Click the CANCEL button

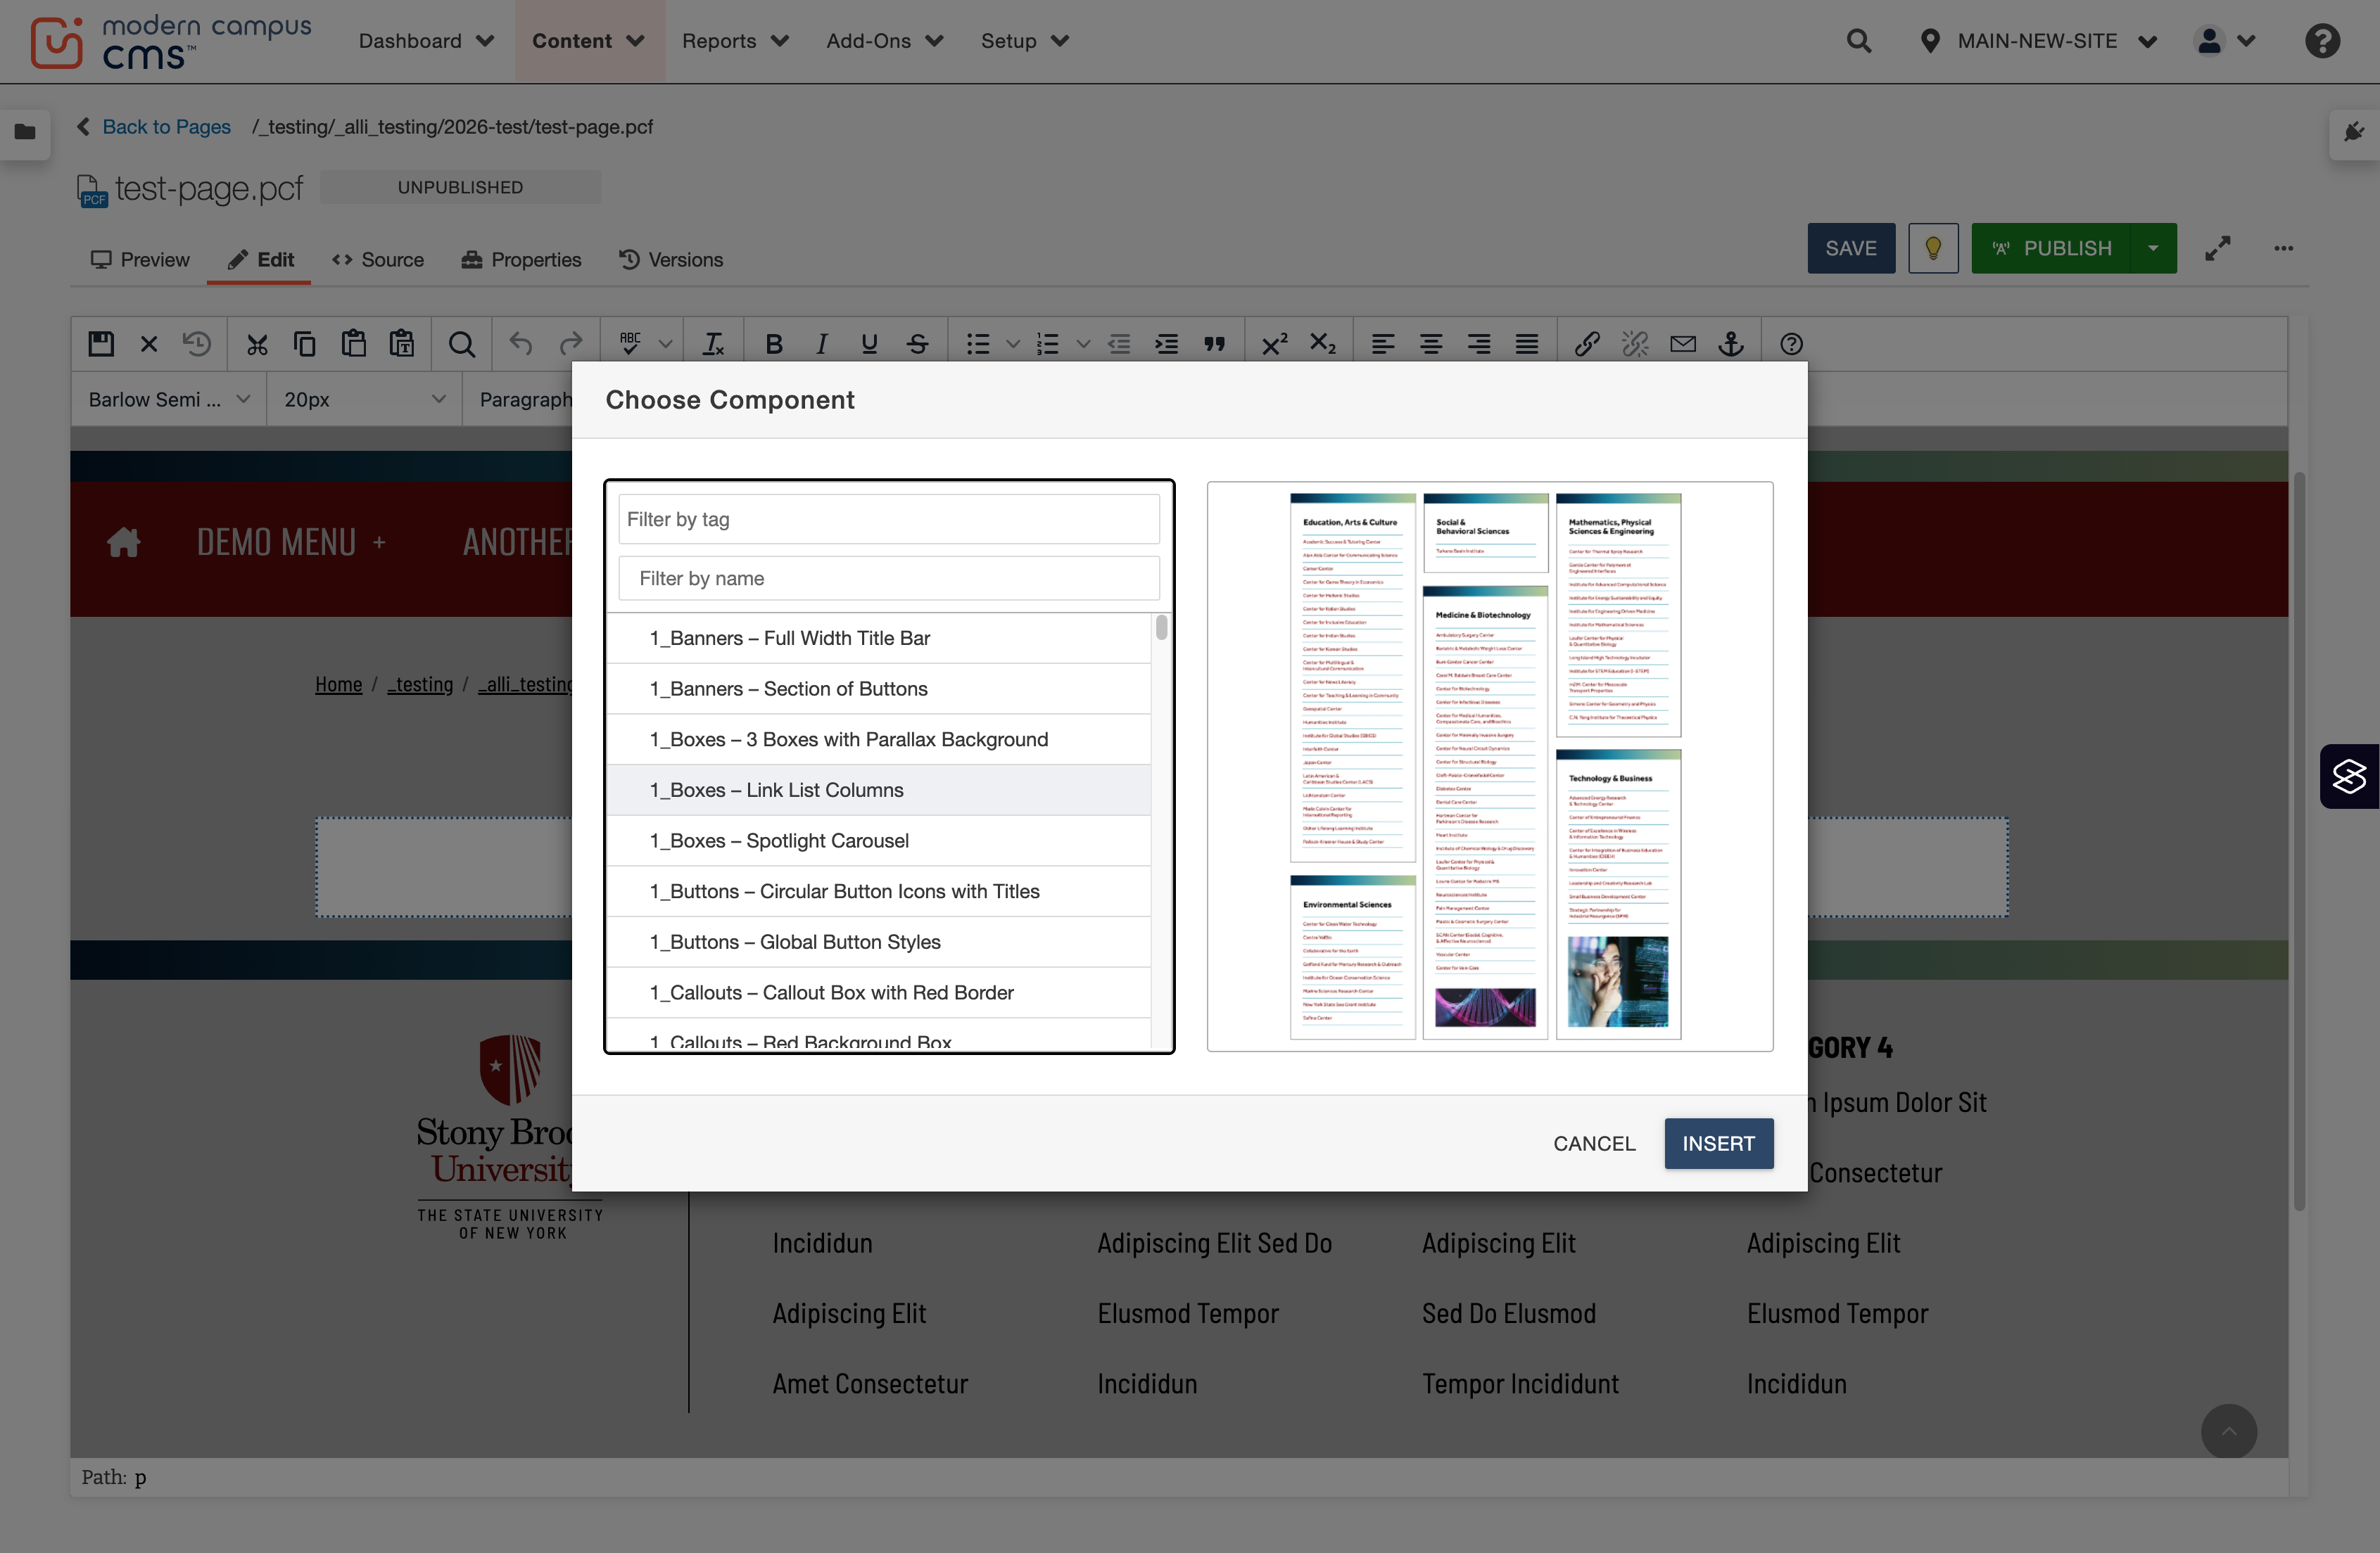click(1594, 1143)
